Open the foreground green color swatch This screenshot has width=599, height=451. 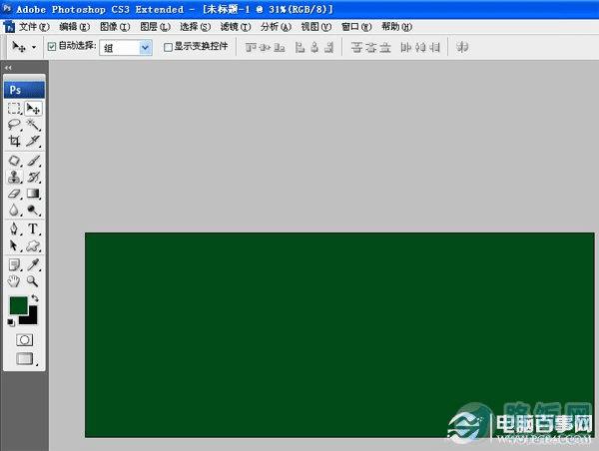(19, 305)
